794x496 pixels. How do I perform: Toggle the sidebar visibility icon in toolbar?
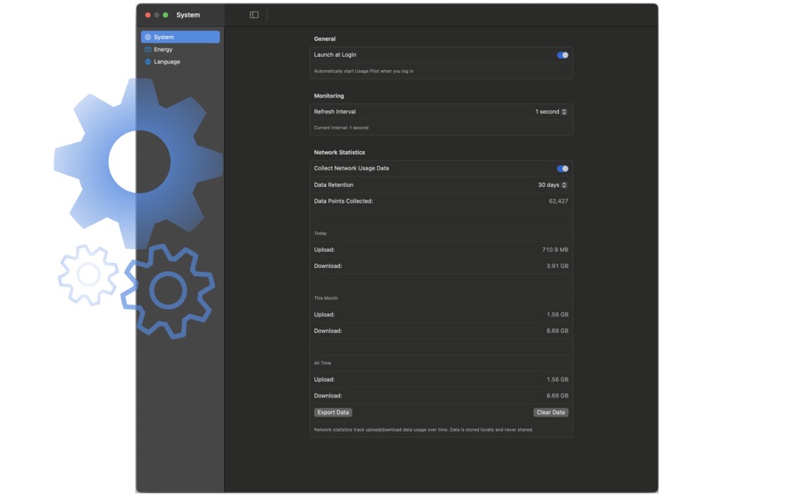[252, 14]
